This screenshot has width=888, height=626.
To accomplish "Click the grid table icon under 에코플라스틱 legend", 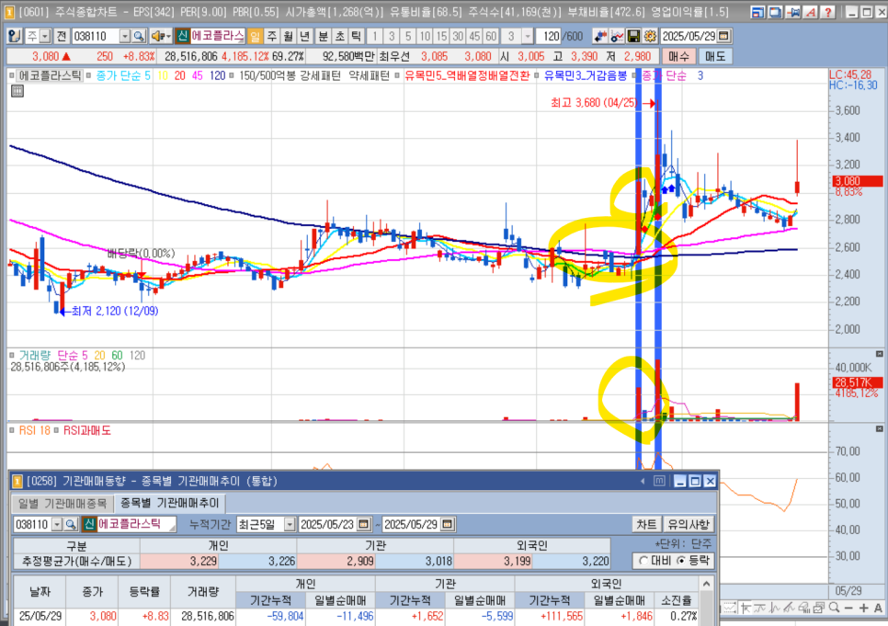I will click(17, 91).
